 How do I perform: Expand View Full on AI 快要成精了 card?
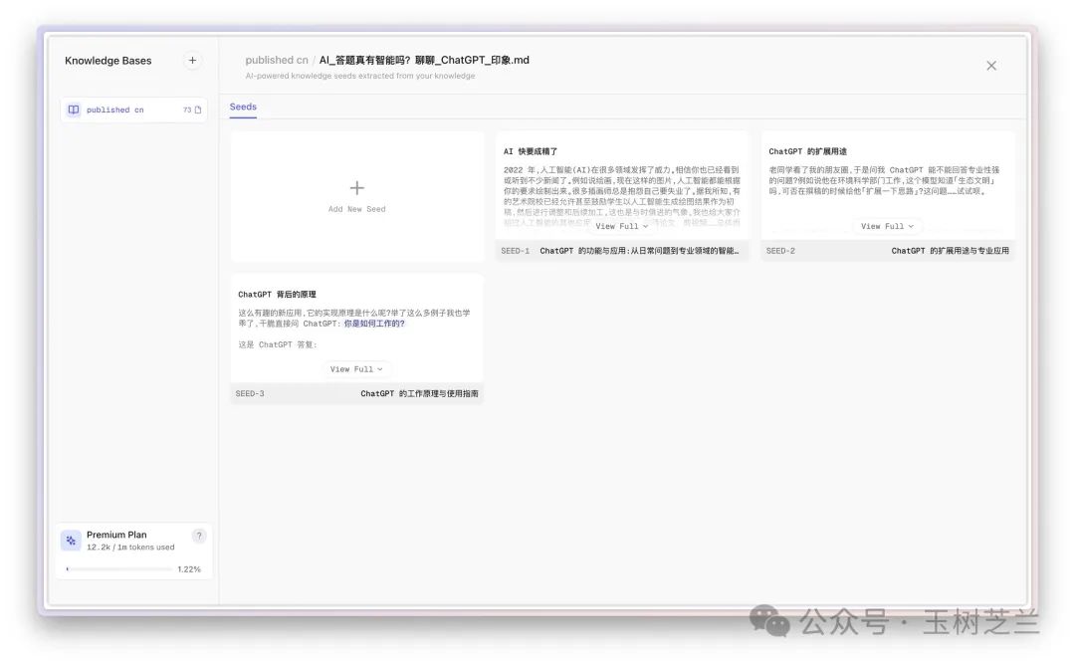click(622, 226)
